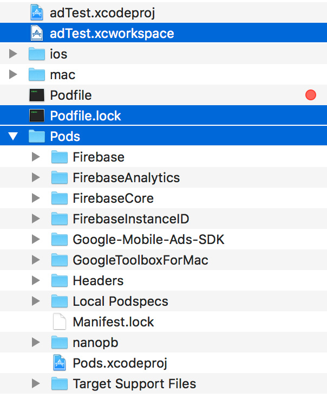Image resolution: width=327 pixels, height=398 pixels.
Task: Click the red tag dot on Podfile
Action: (x=311, y=95)
